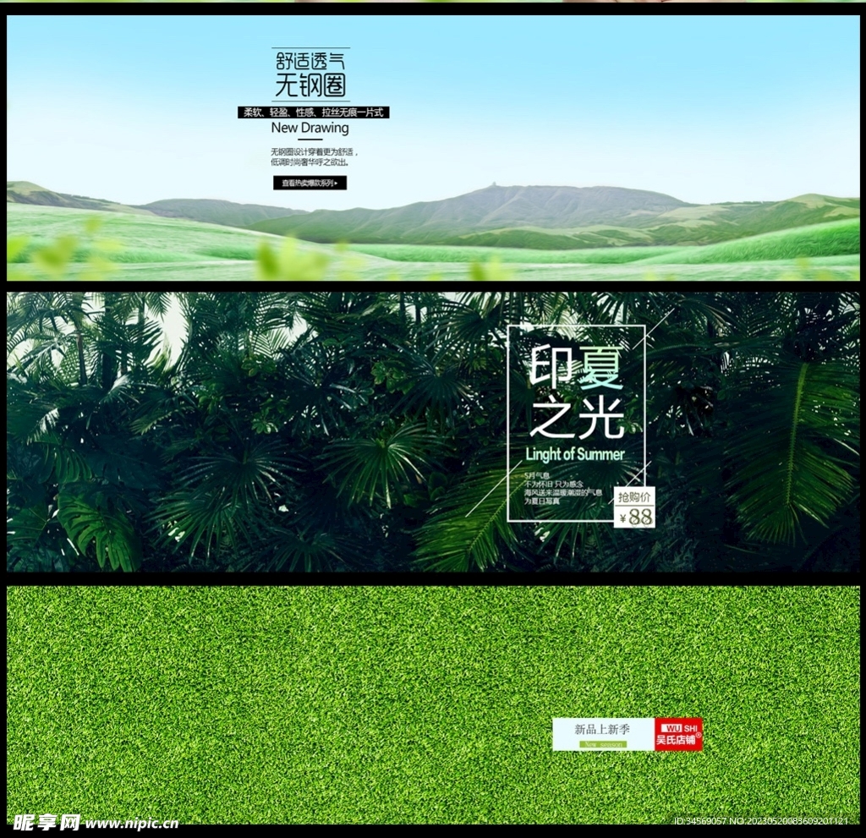Image resolution: width=866 pixels, height=838 pixels.
Task: Click the New Drawing text
Action: pos(310,129)
